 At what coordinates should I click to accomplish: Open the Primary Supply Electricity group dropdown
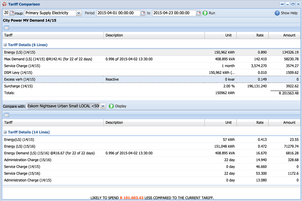tap(79, 13)
